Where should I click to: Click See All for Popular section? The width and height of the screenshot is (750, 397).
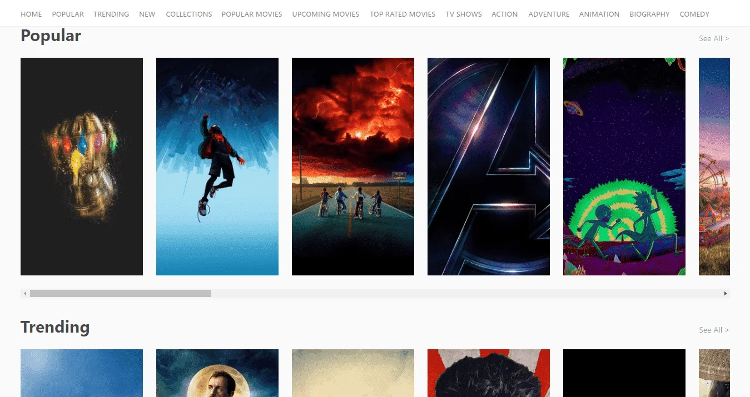[714, 38]
